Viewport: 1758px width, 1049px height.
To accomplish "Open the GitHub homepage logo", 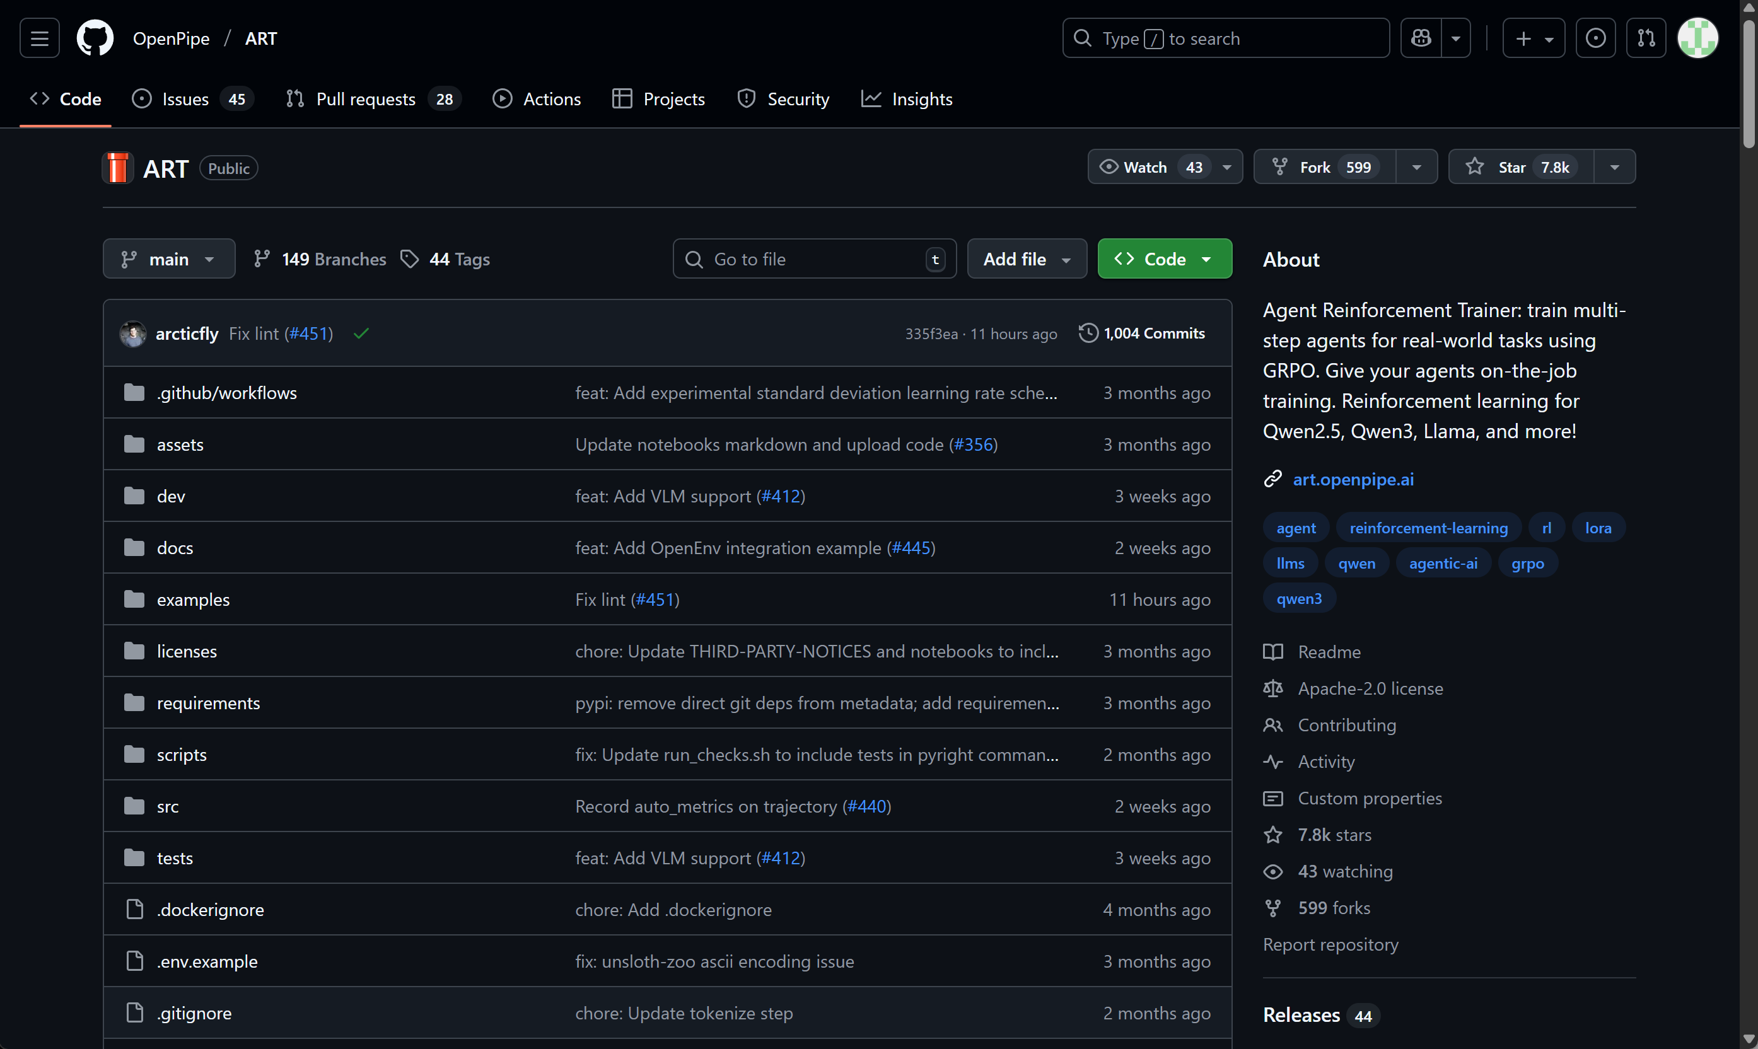I will tap(95, 38).
